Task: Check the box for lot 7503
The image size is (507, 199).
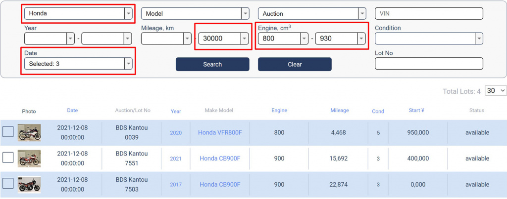Action: 8,184
